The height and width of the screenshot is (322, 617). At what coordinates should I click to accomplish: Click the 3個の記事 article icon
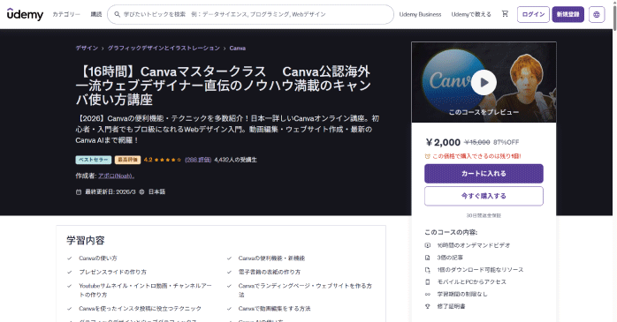click(427, 258)
